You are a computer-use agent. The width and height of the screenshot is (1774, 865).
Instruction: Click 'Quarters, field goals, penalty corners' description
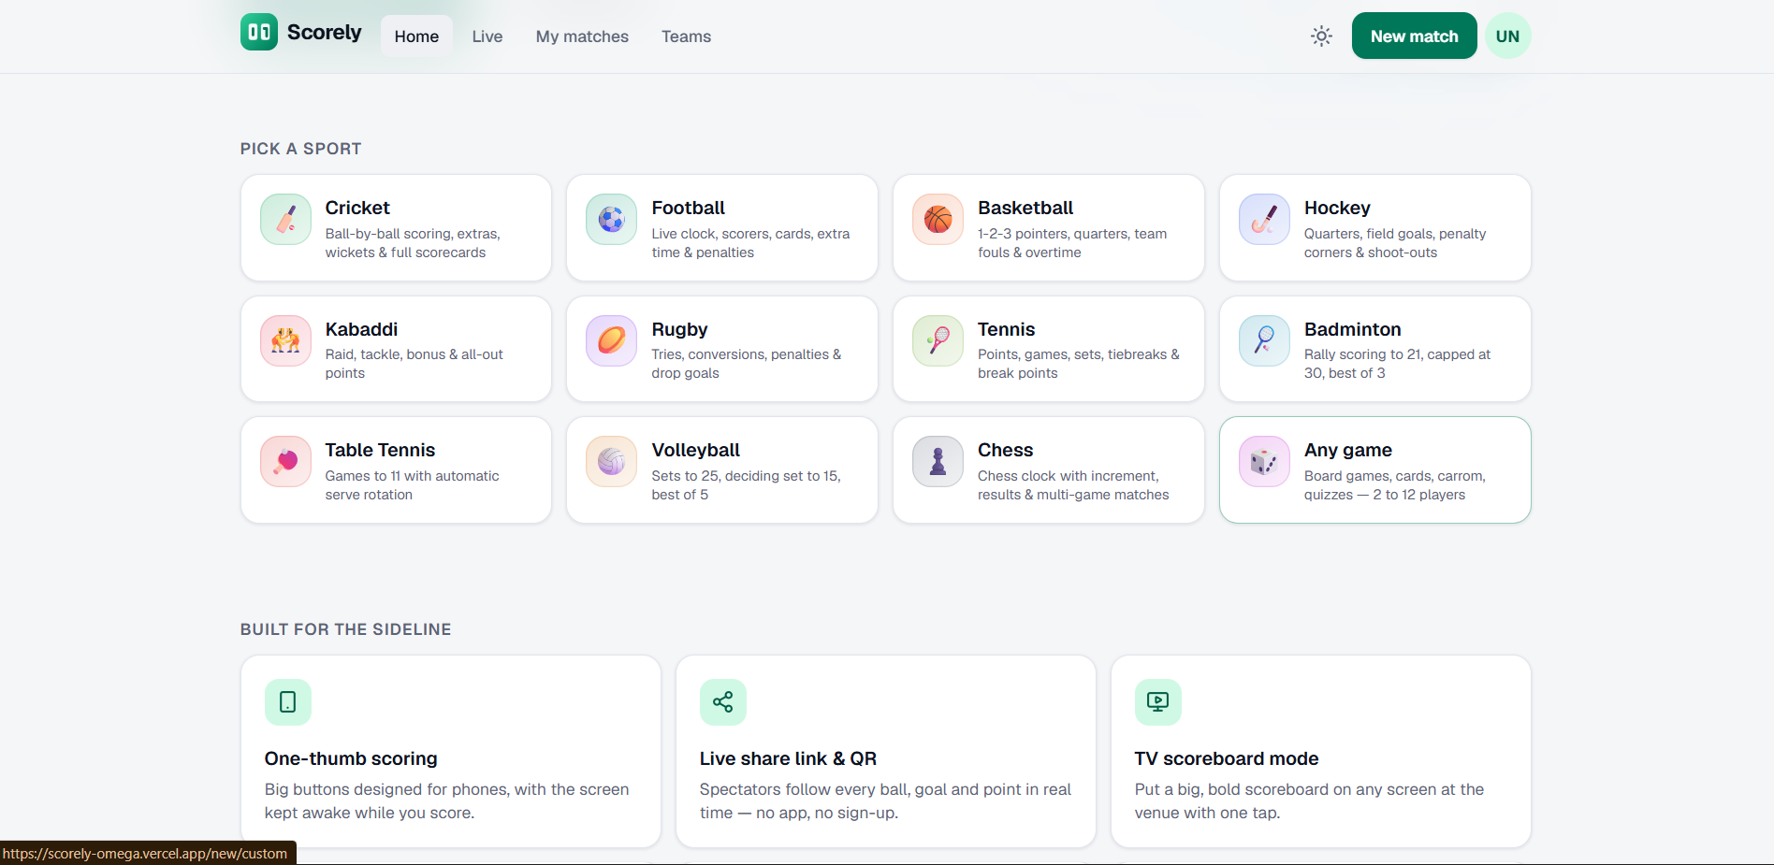1395,243
